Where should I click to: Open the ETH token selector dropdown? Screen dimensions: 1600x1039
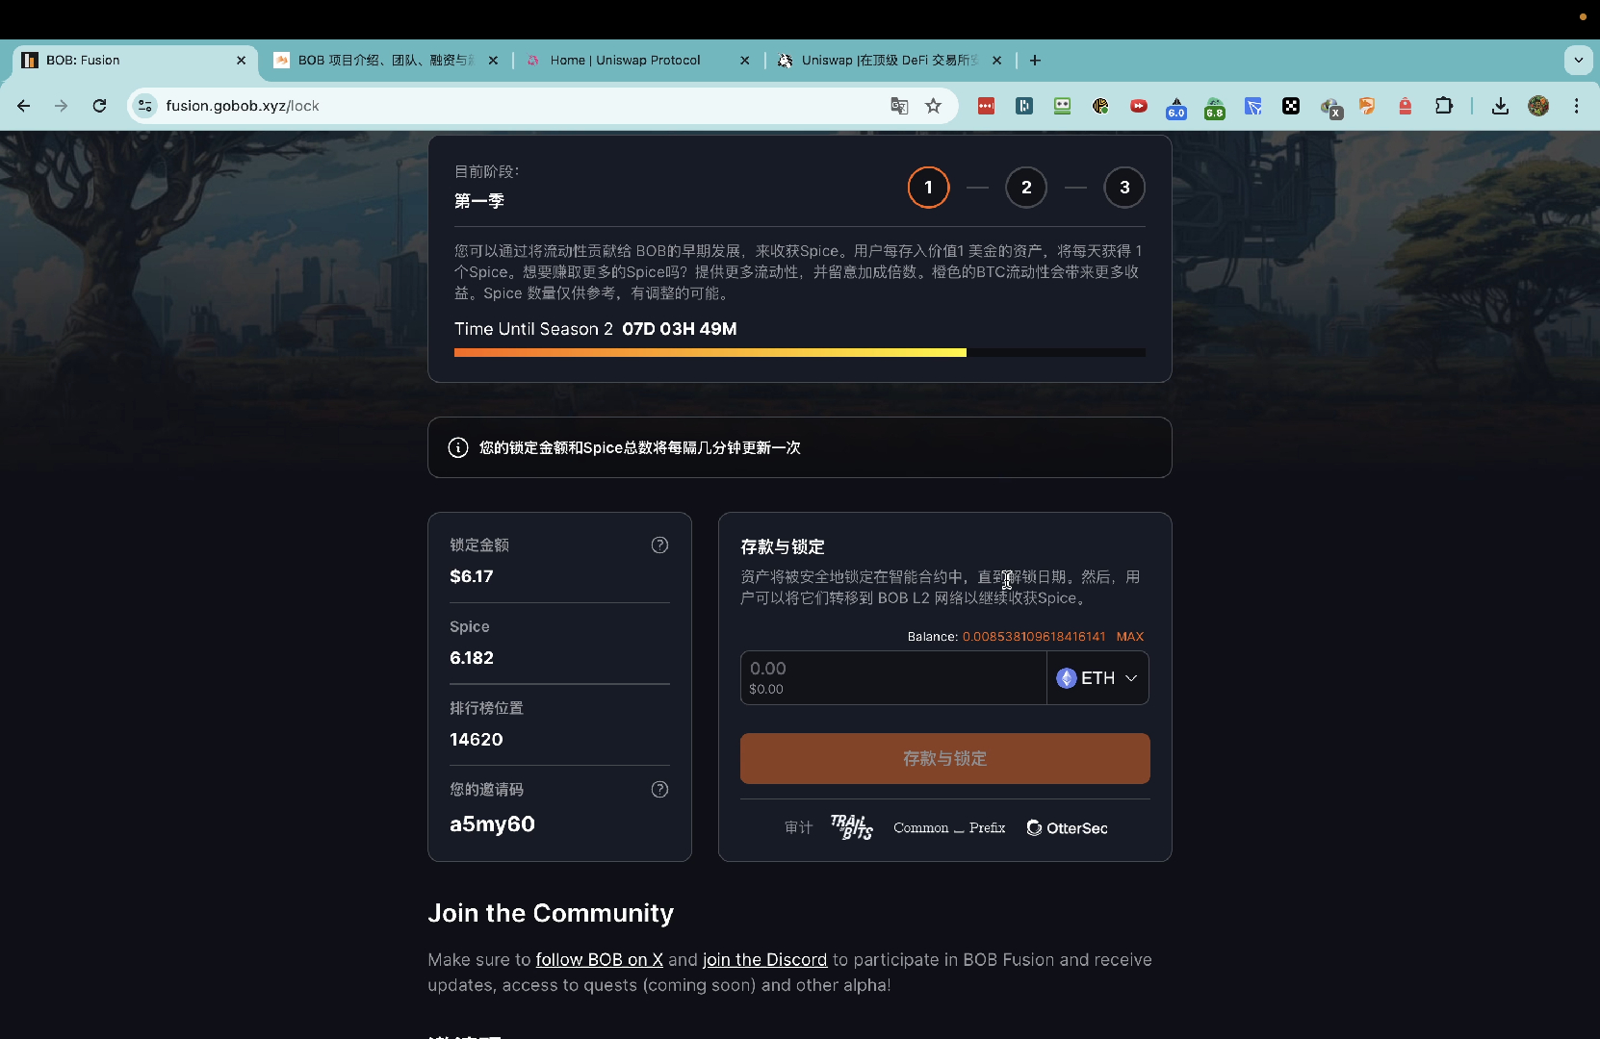tap(1097, 678)
